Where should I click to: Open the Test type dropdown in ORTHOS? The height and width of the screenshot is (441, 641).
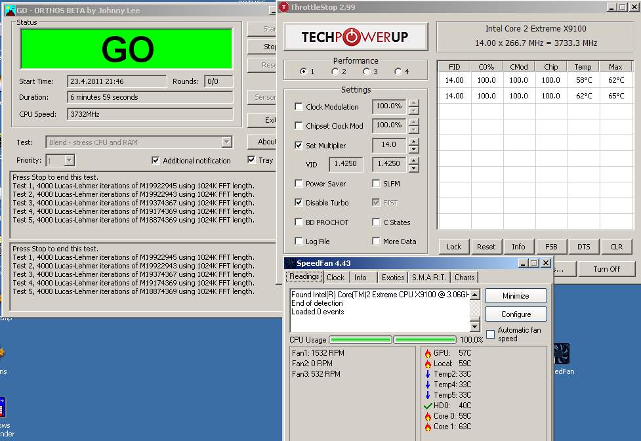coord(226,142)
